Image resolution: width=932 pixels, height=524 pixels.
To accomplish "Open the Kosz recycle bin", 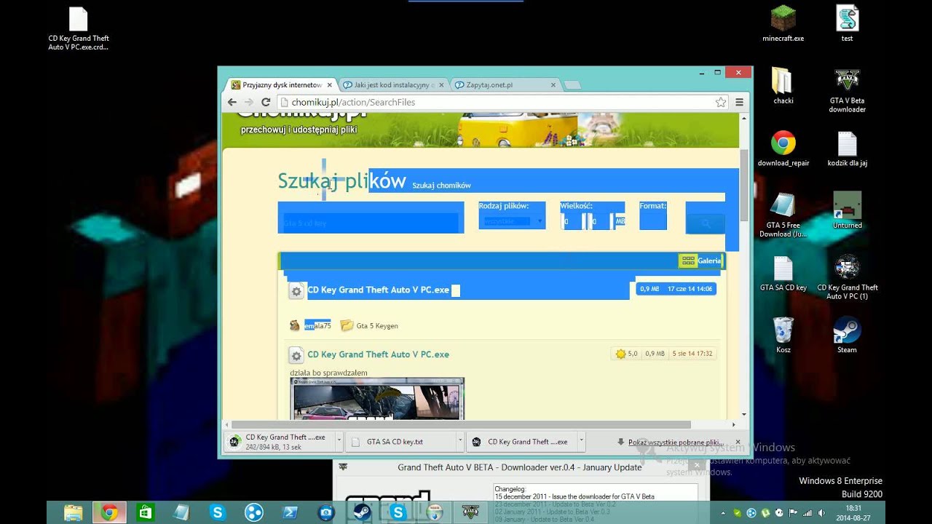I will pos(783,335).
